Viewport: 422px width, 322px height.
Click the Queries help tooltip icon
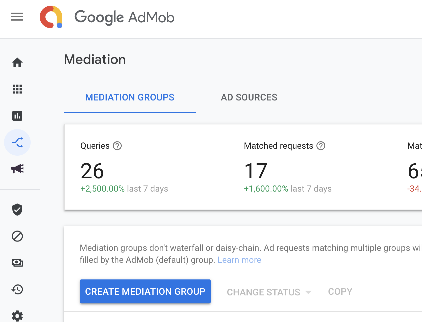pyautogui.click(x=117, y=146)
